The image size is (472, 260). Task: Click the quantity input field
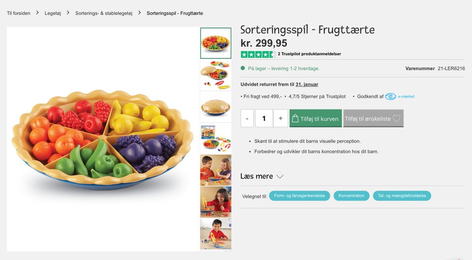(264, 118)
